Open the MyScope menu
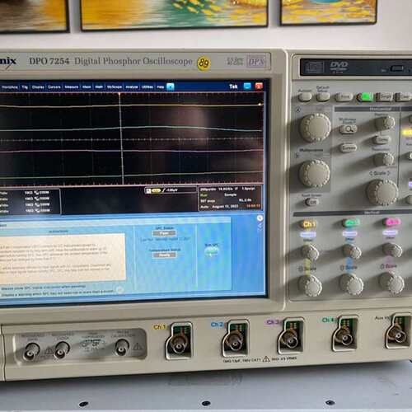This screenshot has height=412, width=412. click(x=115, y=87)
